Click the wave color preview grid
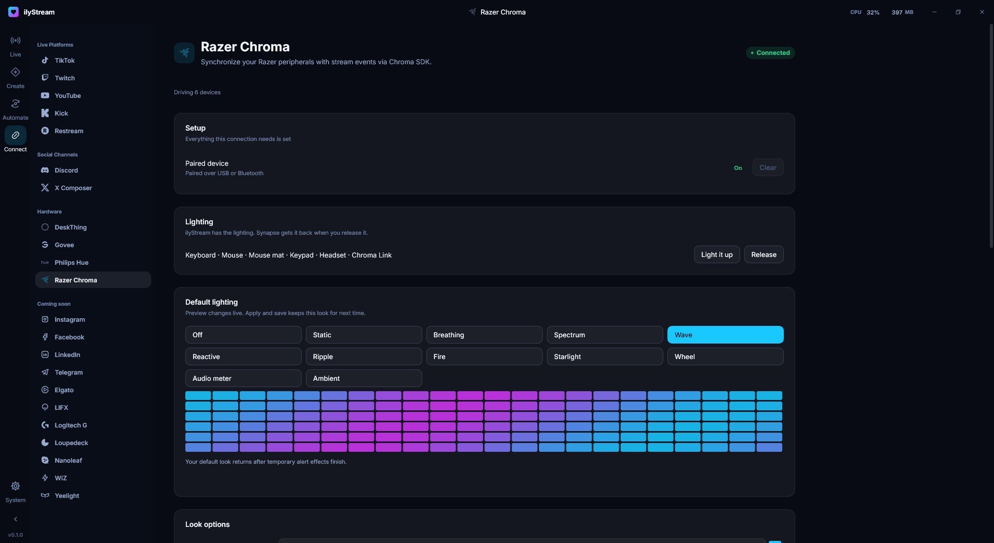 click(484, 421)
